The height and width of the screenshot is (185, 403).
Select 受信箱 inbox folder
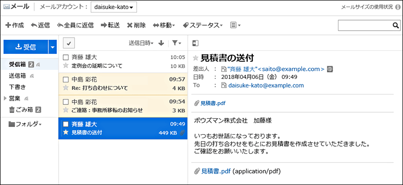(x=17, y=65)
